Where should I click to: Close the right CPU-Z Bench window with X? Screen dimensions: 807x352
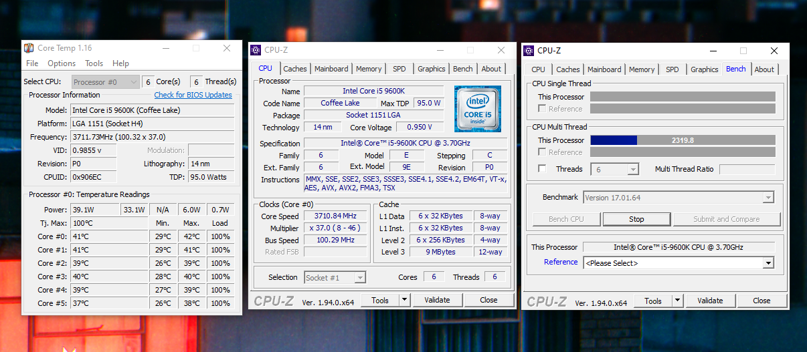point(774,50)
